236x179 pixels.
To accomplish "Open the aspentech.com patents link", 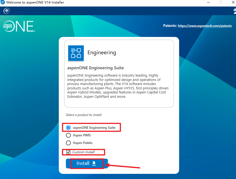I will (205, 26).
